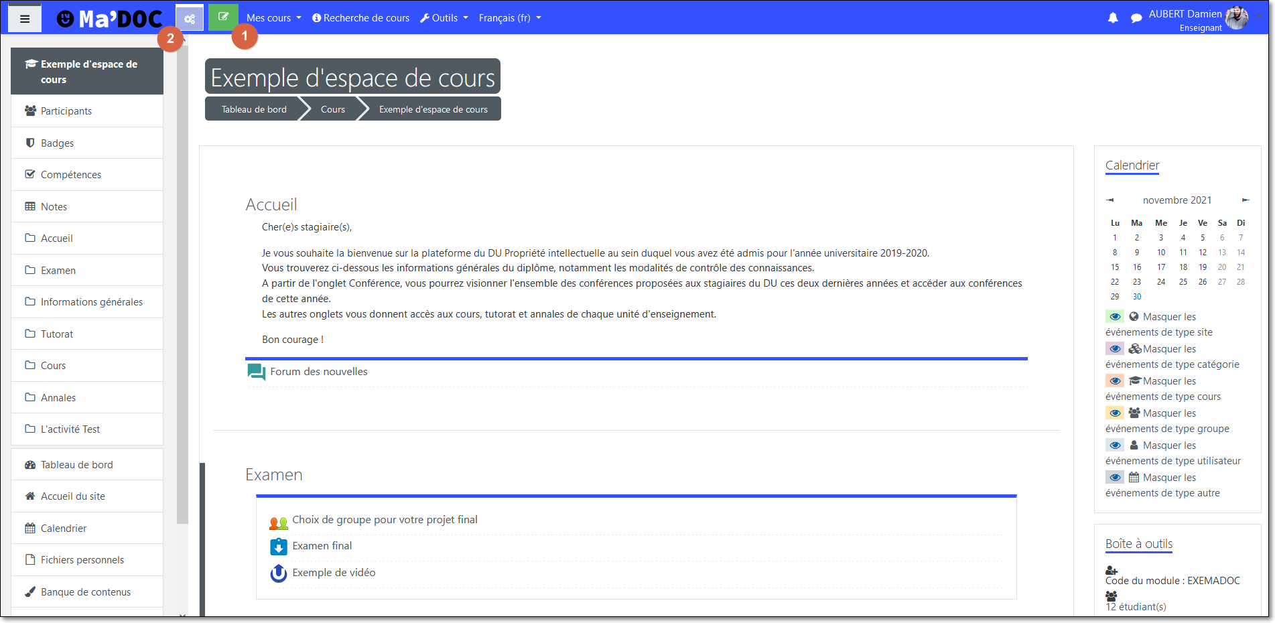Click the green edit mode icon
1275x623 pixels.
tap(223, 17)
